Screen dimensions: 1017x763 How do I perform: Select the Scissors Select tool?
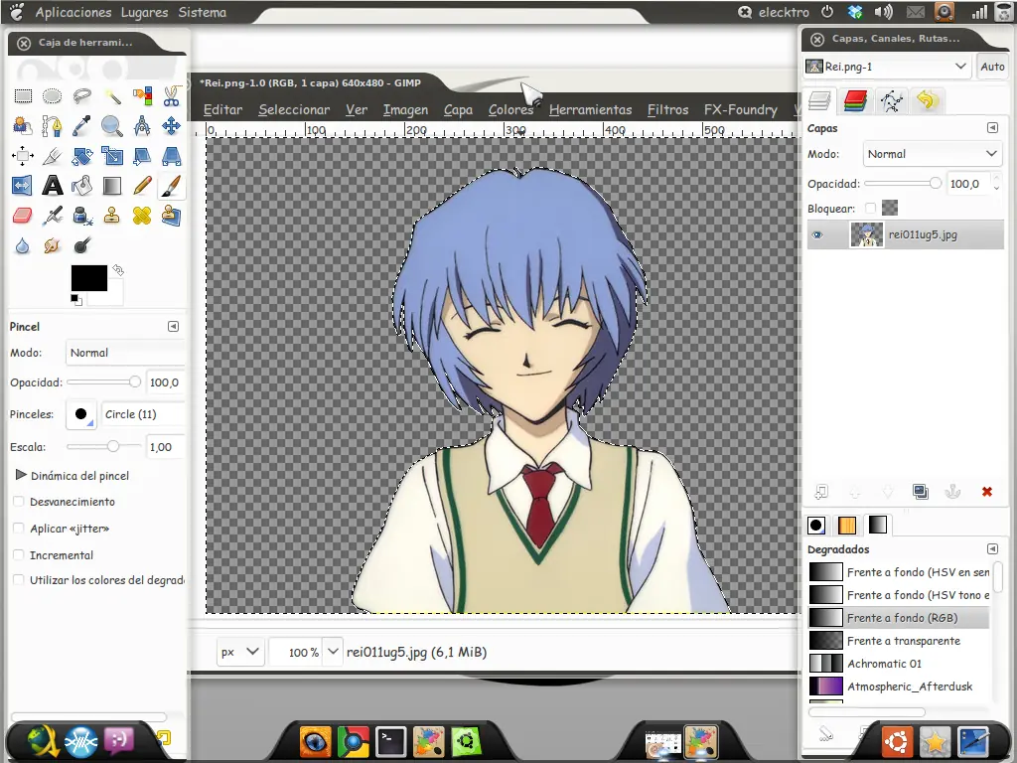171,96
